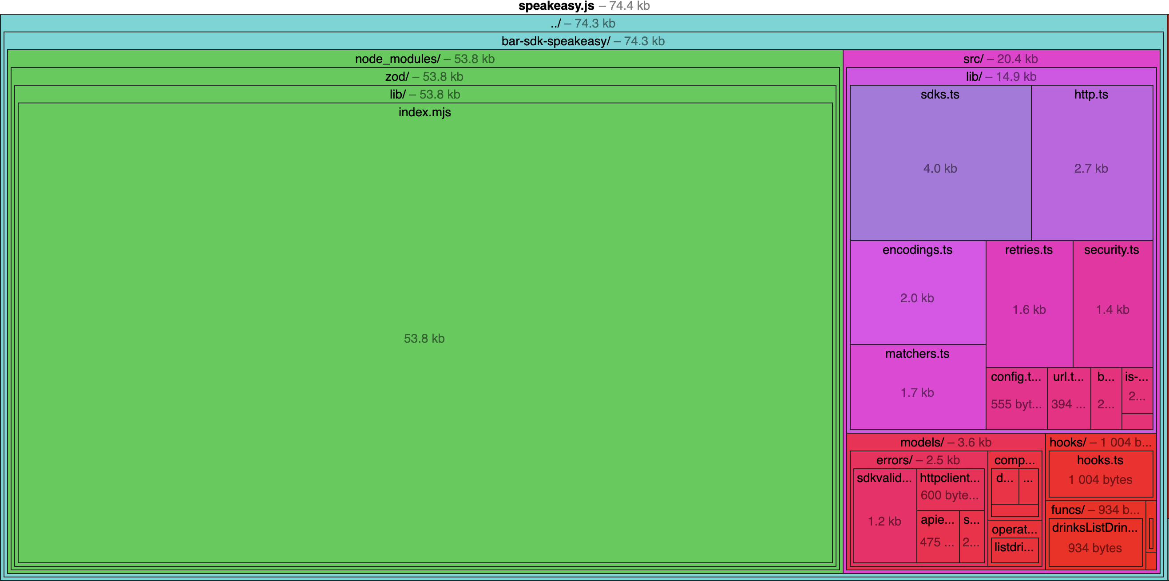This screenshot has height=581, width=1169.
Task: Select the config.ts 555 bytes cell
Action: [x=1016, y=399]
